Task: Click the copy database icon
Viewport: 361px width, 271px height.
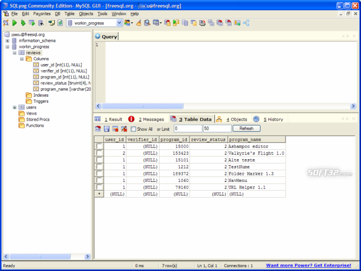Action: 185,23
